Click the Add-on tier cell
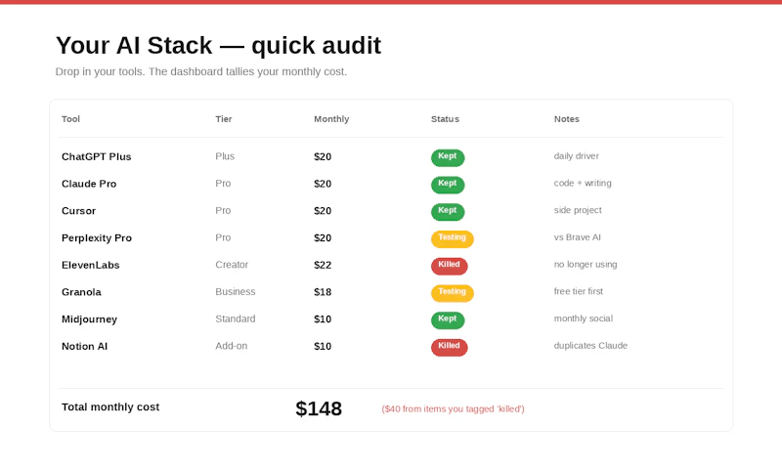The width and height of the screenshot is (782, 468). pyautogui.click(x=231, y=346)
